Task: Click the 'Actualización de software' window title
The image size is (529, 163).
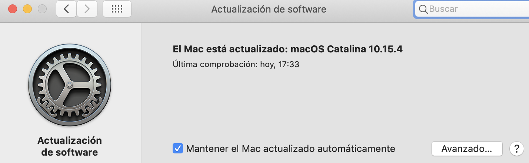Action: (269, 9)
